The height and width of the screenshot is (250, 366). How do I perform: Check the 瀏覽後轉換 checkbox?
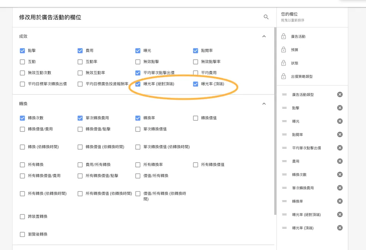23,234
